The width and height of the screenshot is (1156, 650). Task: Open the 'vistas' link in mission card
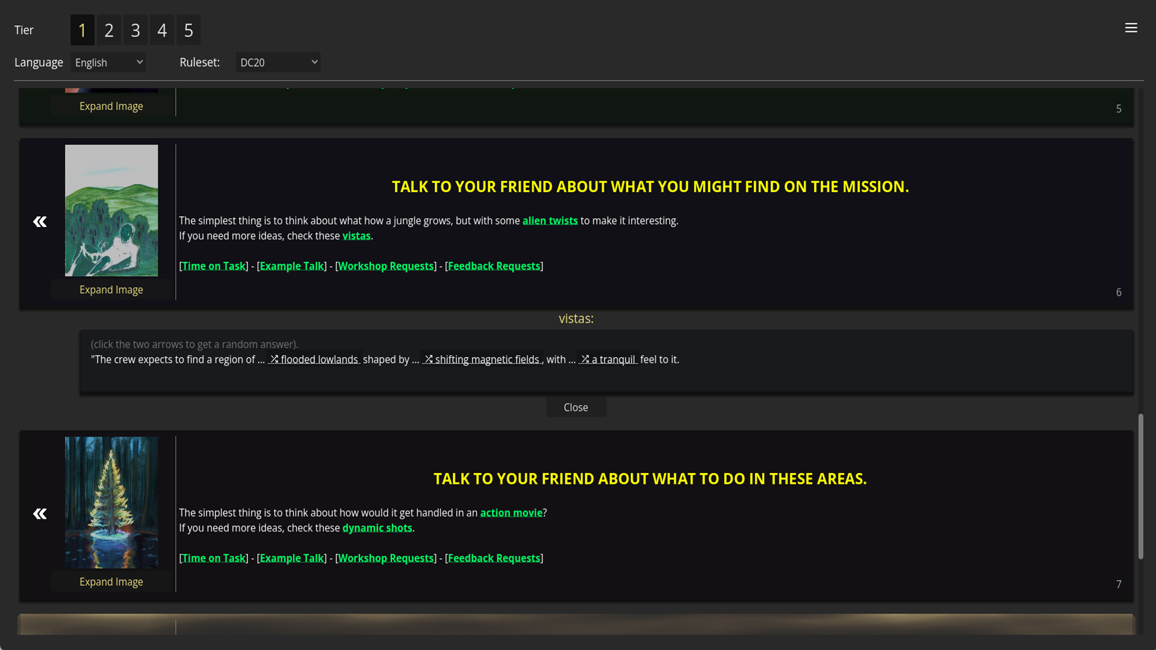[356, 236]
